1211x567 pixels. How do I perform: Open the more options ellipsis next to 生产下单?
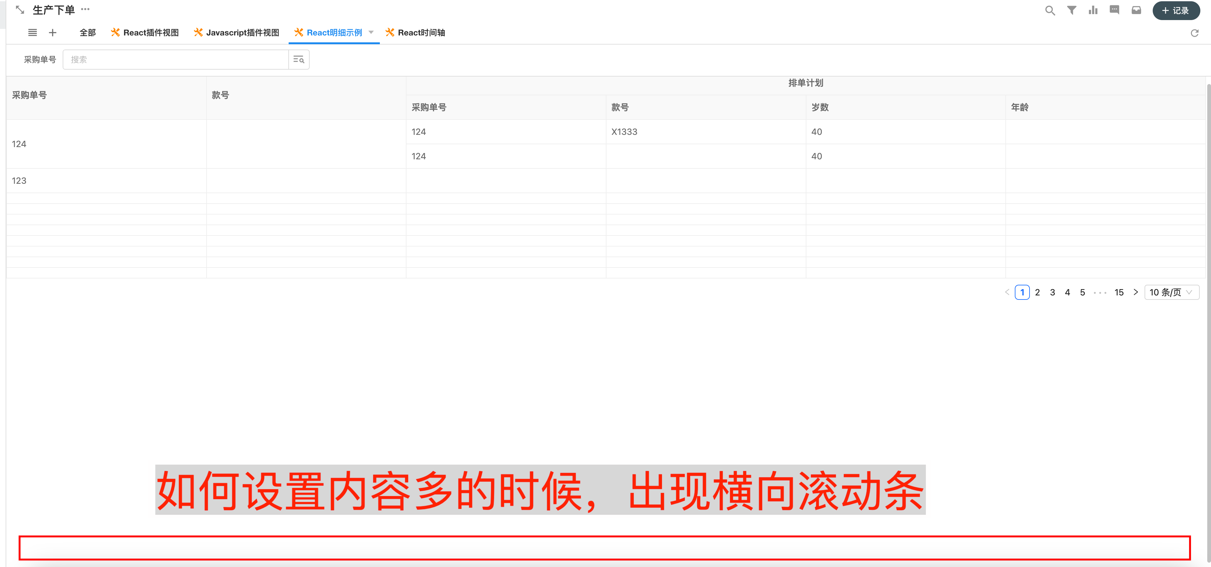pos(85,9)
